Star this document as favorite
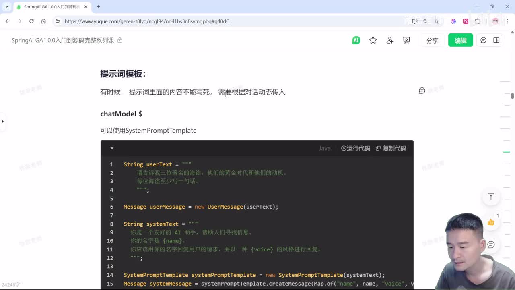This screenshot has height=290, width=515. pyautogui.click(x=373, y=40)
